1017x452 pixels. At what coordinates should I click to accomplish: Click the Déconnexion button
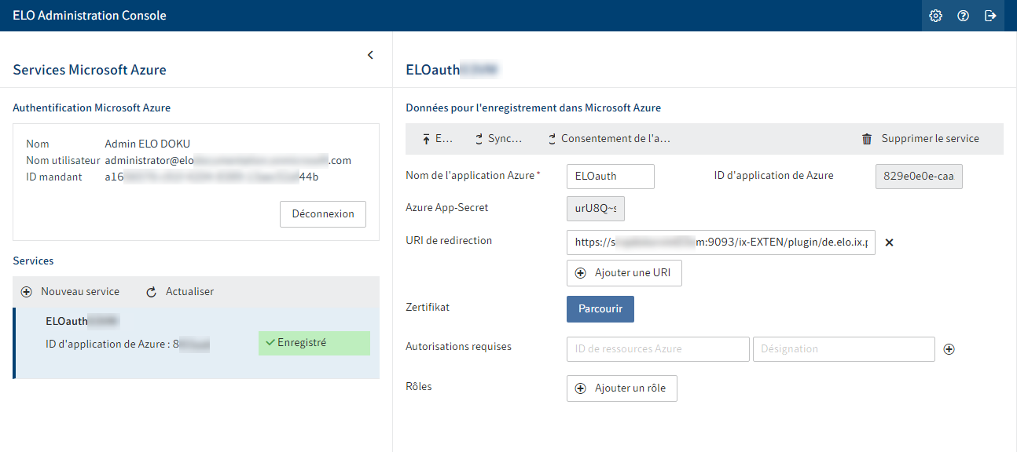322,213
